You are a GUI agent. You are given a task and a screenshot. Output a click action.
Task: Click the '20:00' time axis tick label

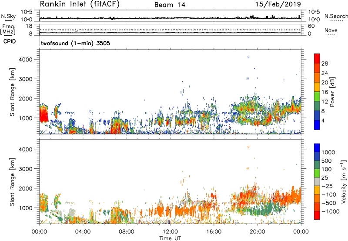[x=257, y=232]
